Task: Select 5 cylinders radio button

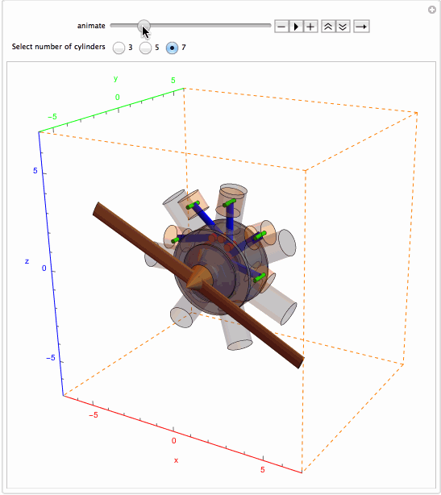Action: [x=146, y=48]
